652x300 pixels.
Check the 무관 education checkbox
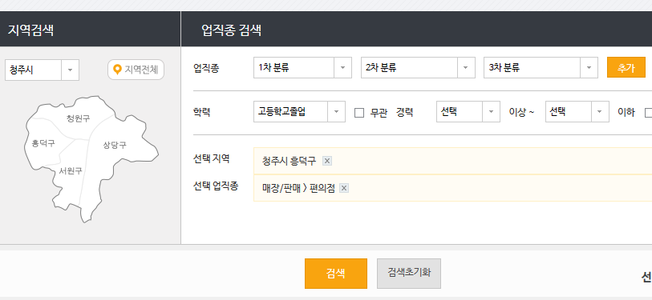(359, 113)
